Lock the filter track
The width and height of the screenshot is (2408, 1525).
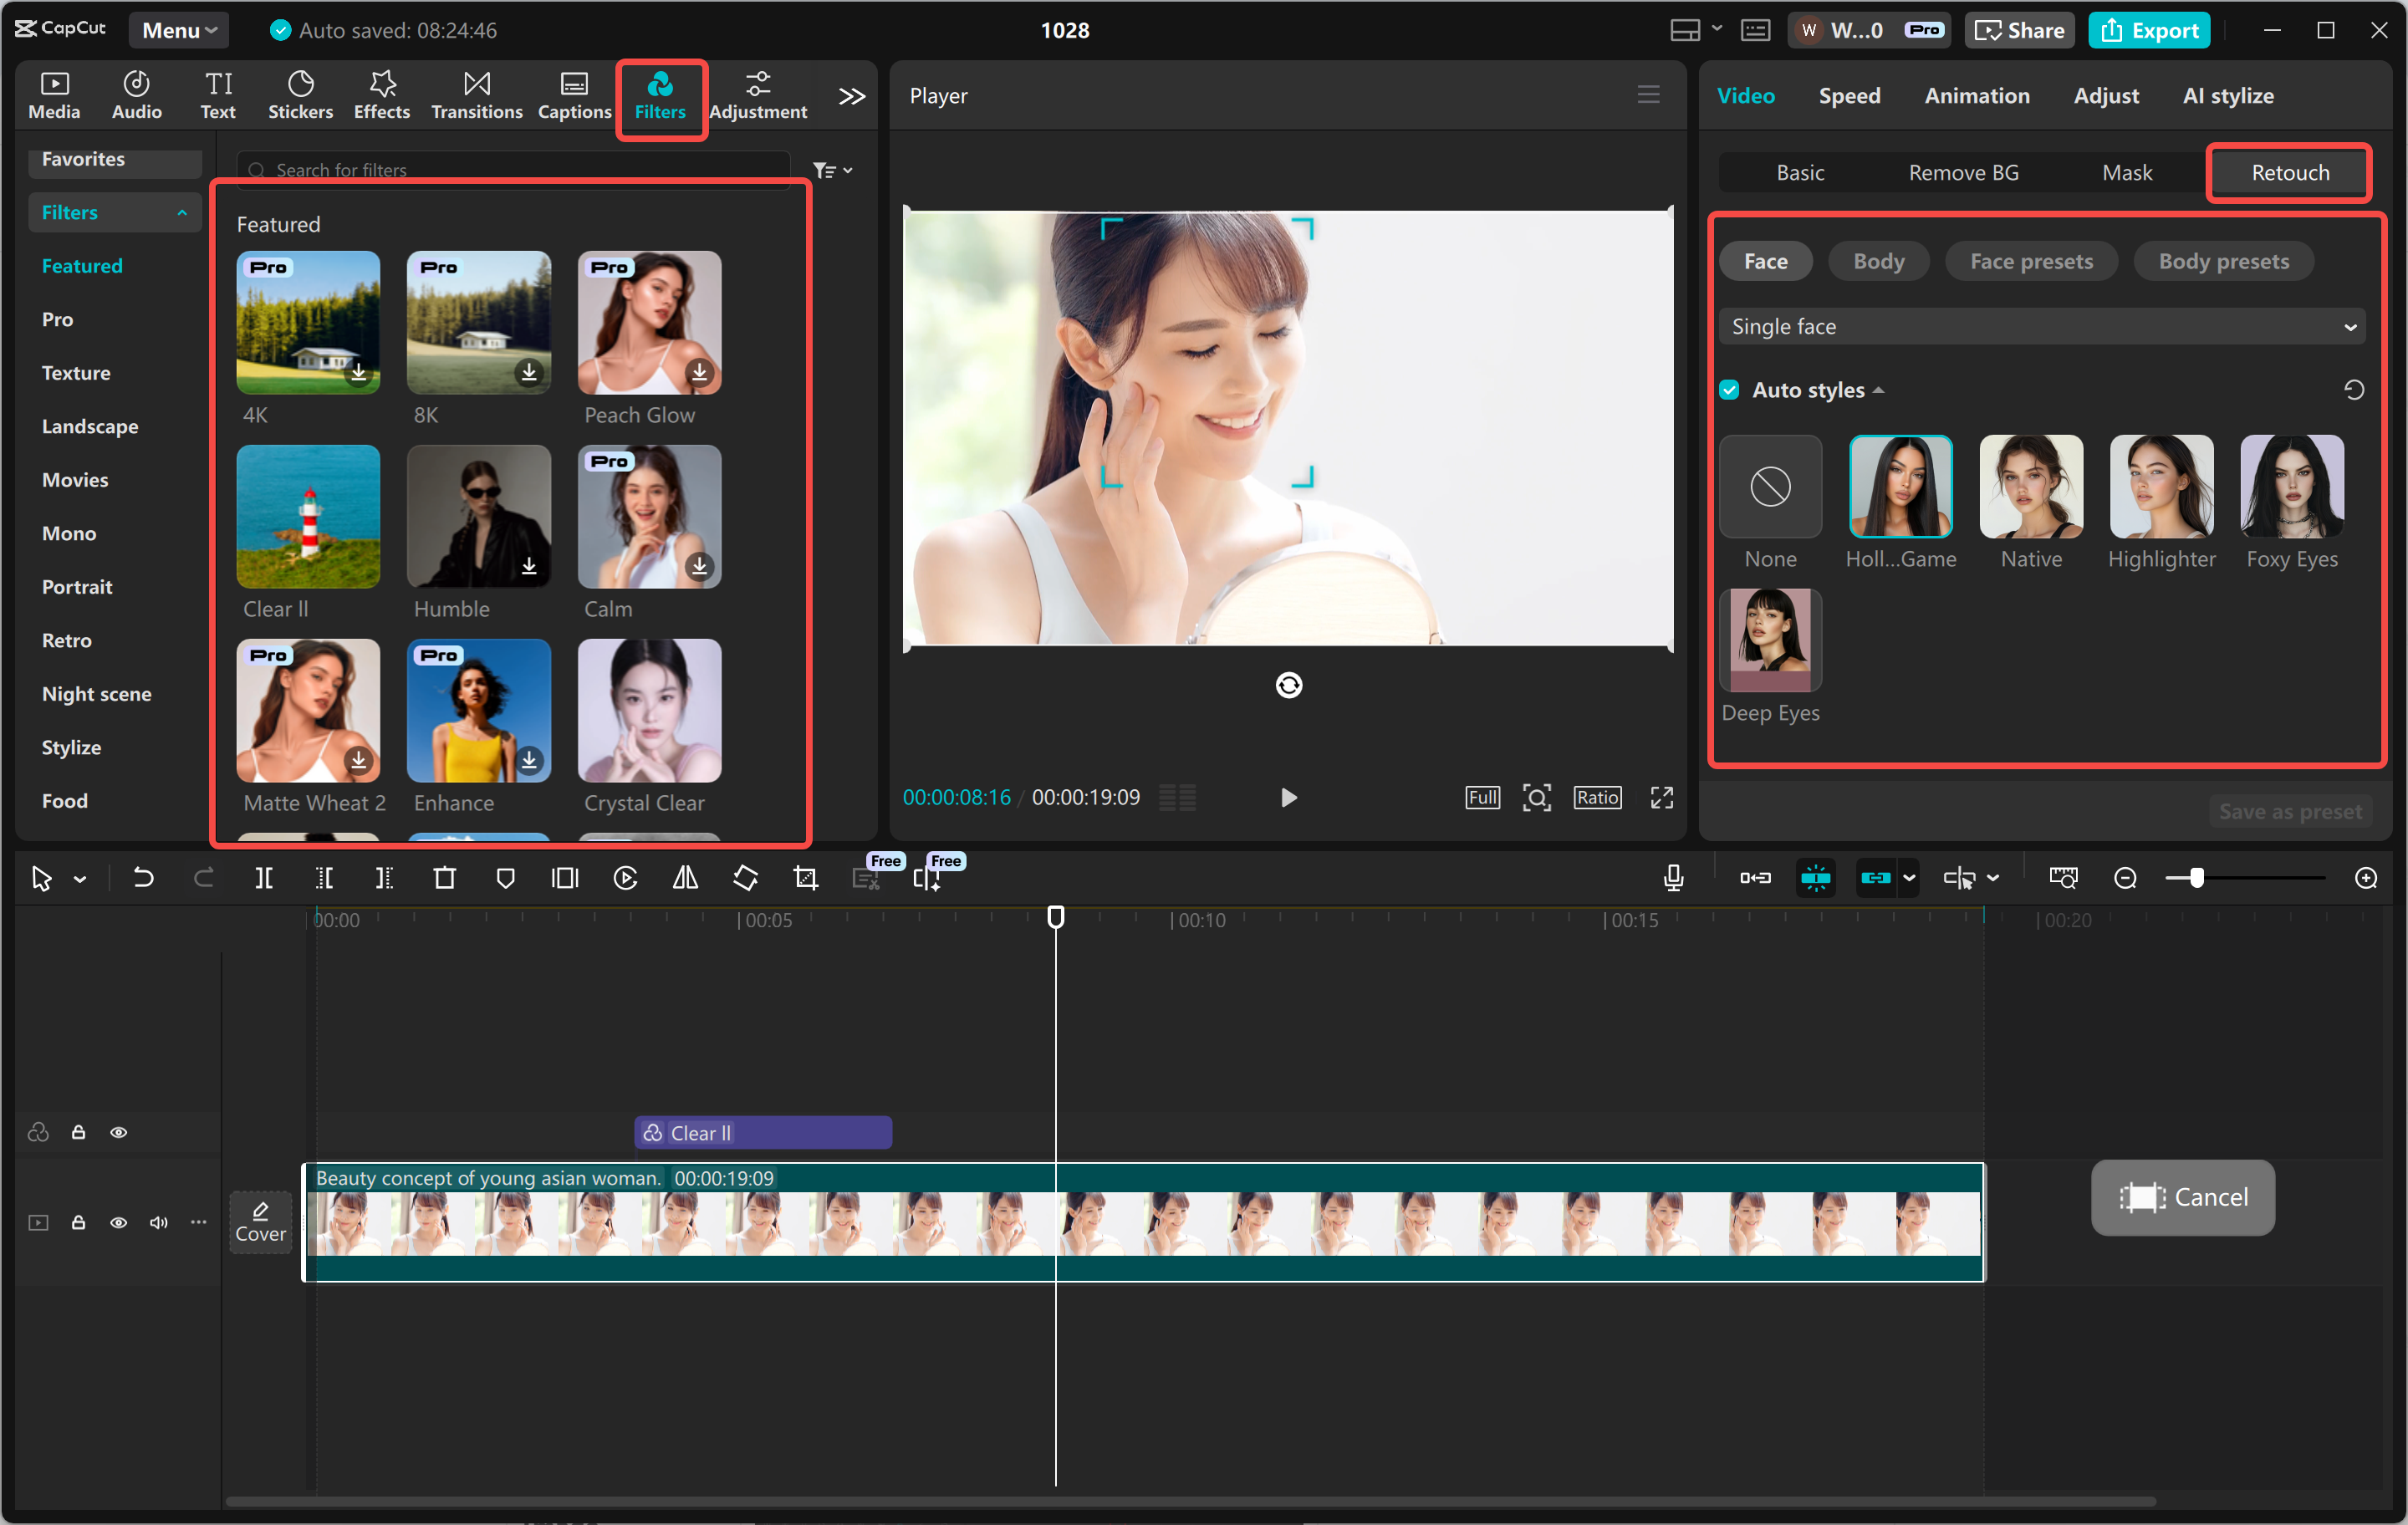tap(78, 1132)
